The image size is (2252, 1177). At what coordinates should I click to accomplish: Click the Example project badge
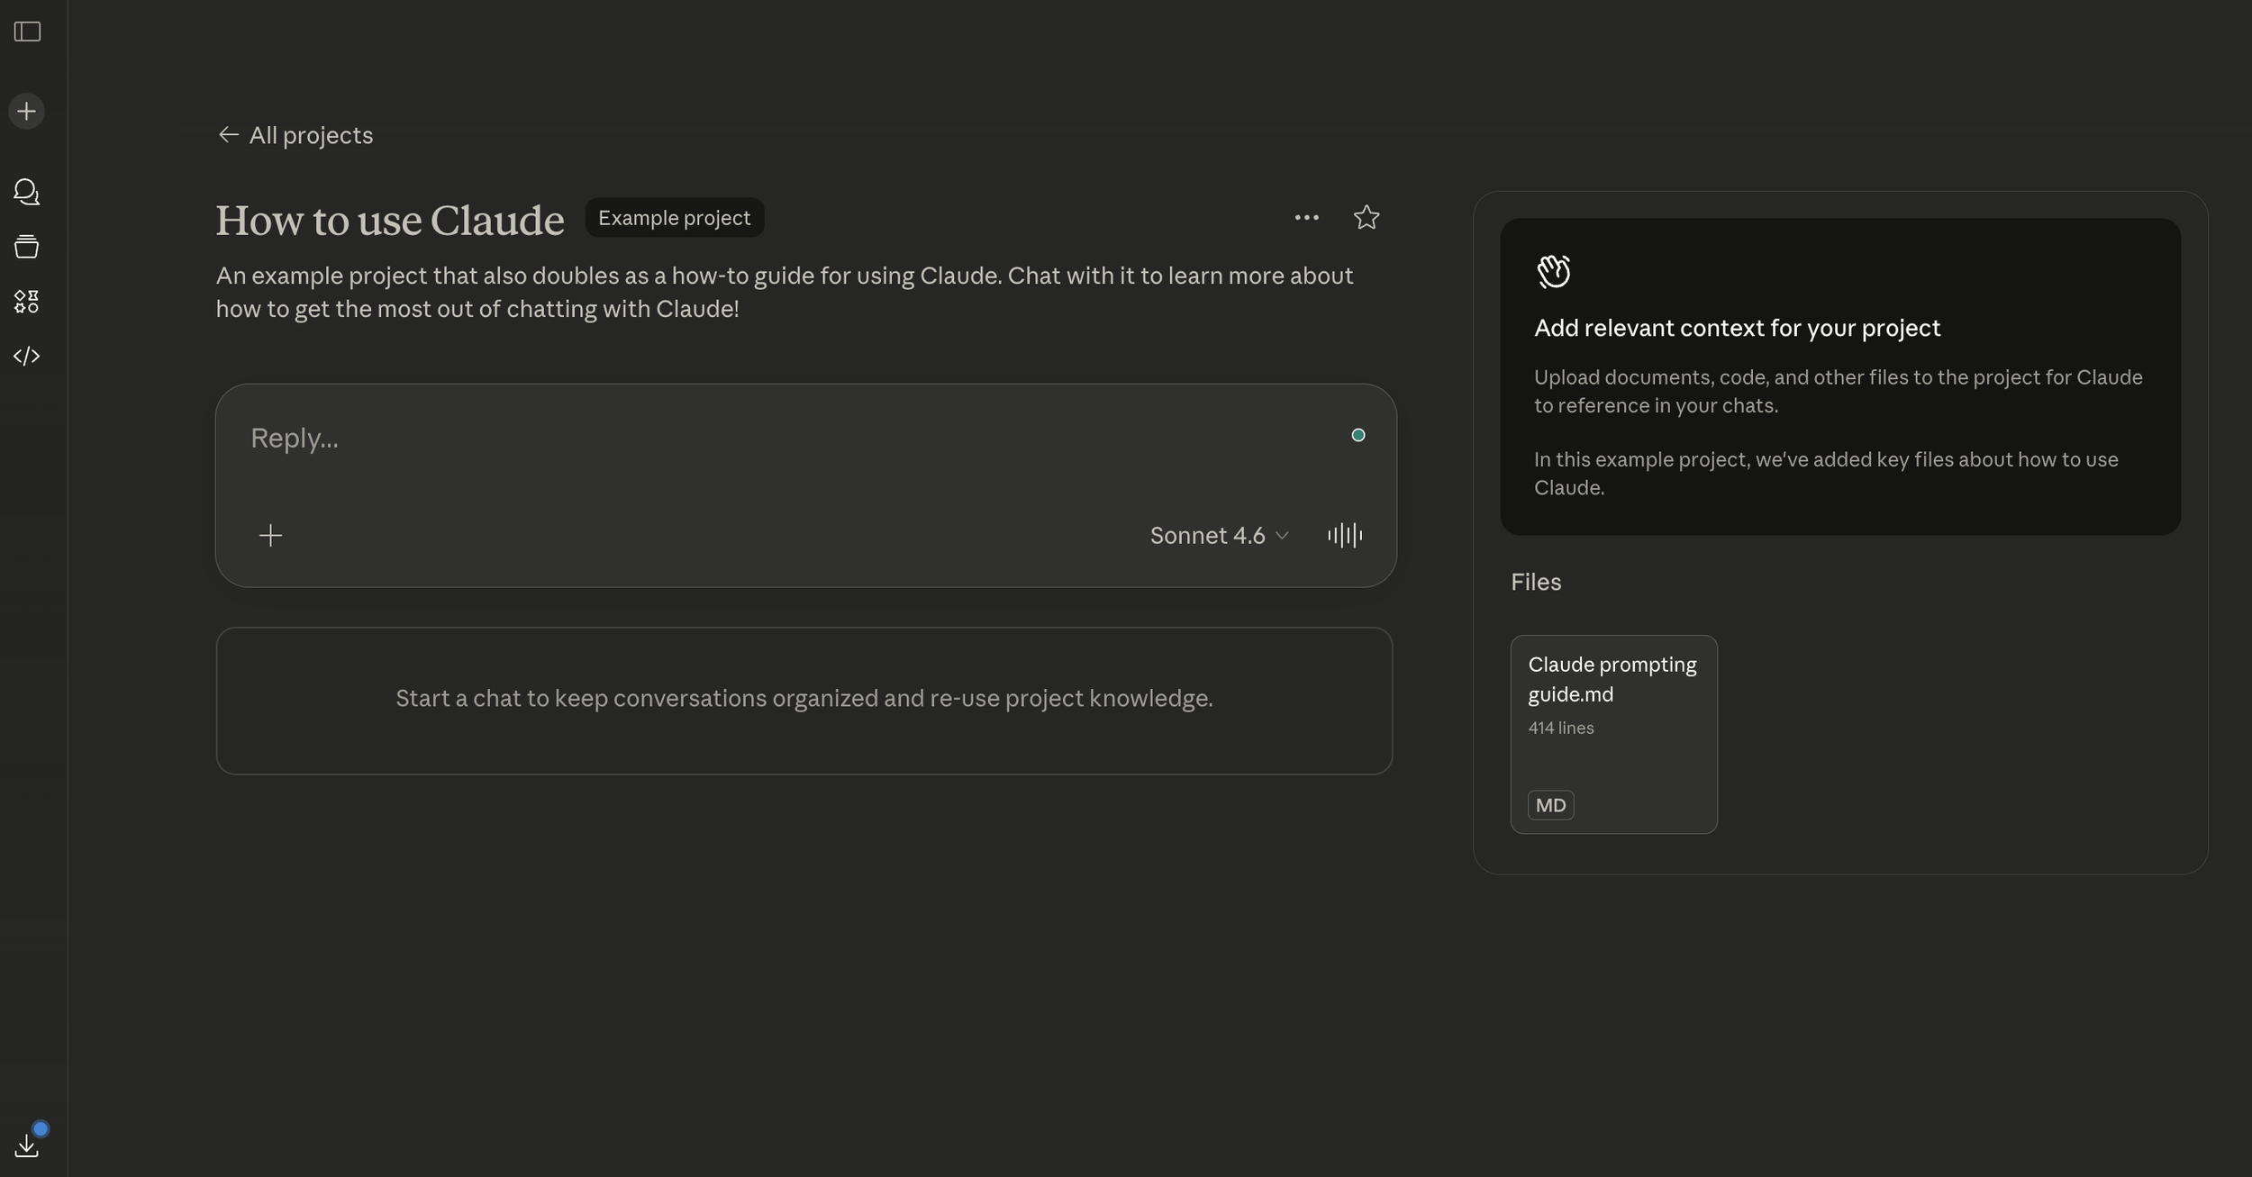(674, 218)
